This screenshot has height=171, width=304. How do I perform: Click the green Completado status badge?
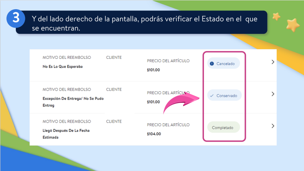pyautogui.click(x=223, y=127)
